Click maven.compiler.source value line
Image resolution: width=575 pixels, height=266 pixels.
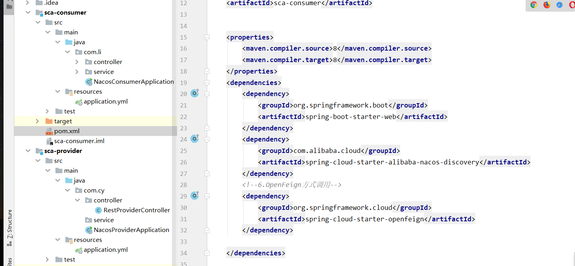(x=337, y=48)
